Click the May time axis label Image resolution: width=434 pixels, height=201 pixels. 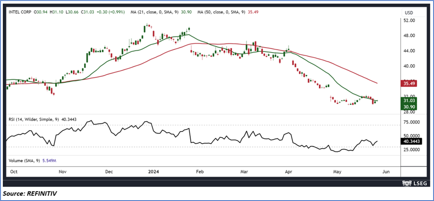(x=337, y=171)
